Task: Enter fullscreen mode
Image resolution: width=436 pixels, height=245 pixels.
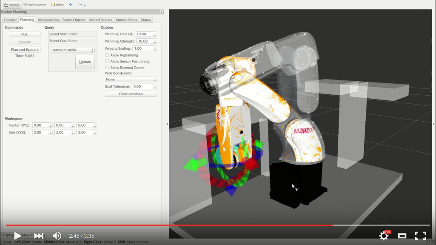Action: [420, 236]
